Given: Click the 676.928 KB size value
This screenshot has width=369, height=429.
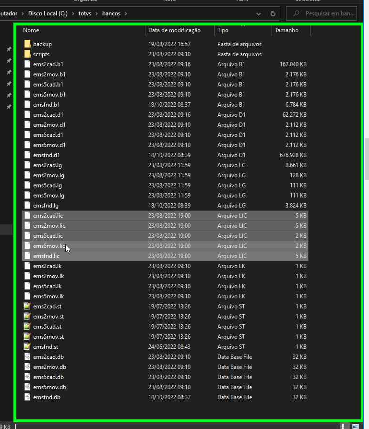Looking at the screenshot, I should (293, 155).
